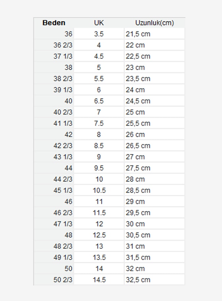Select UK size 7.5 cell
222x301 pixels.
tap(99, 124)
